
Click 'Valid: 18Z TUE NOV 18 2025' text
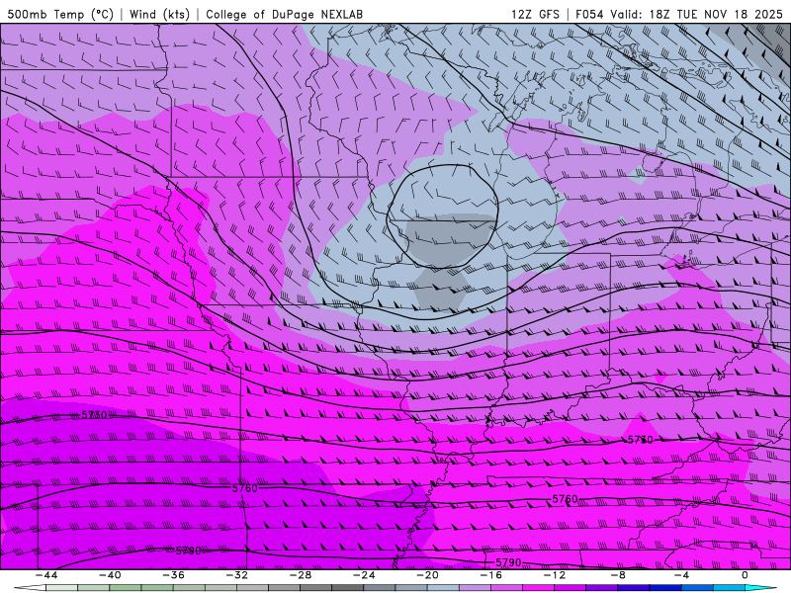tap(697, 14)
